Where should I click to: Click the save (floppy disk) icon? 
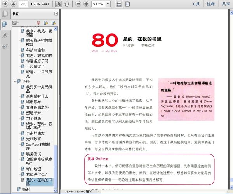coord(118,4)
